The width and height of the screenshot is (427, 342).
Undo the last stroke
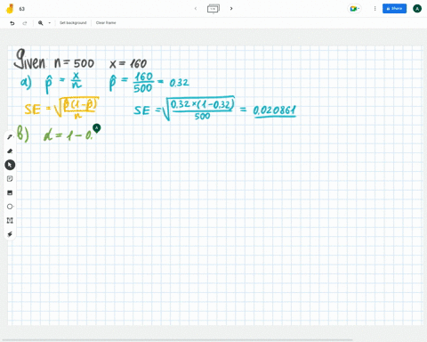tap(12, 23)
